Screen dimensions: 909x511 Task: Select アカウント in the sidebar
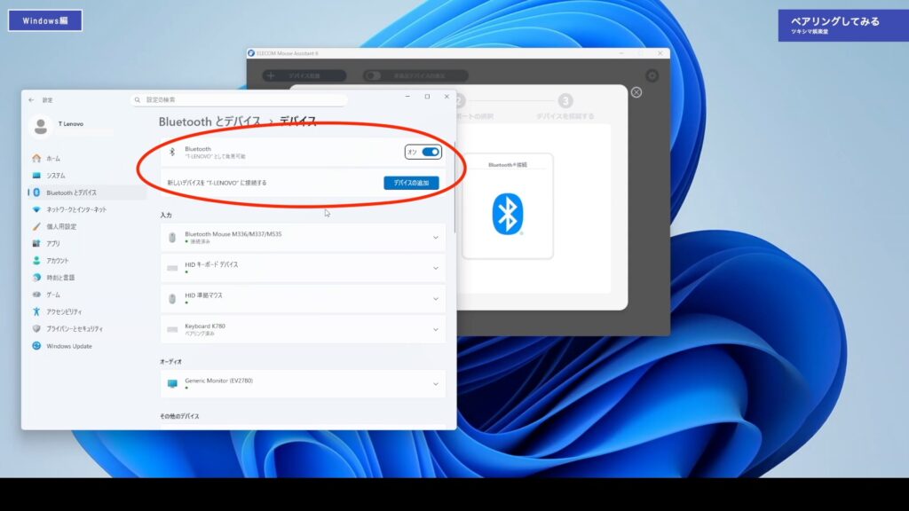coord(57,261)
